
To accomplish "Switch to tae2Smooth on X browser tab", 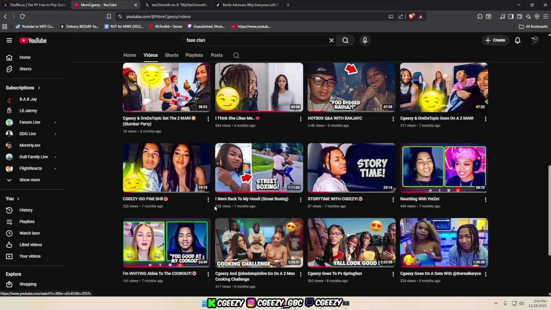I will tap(176, 5).
